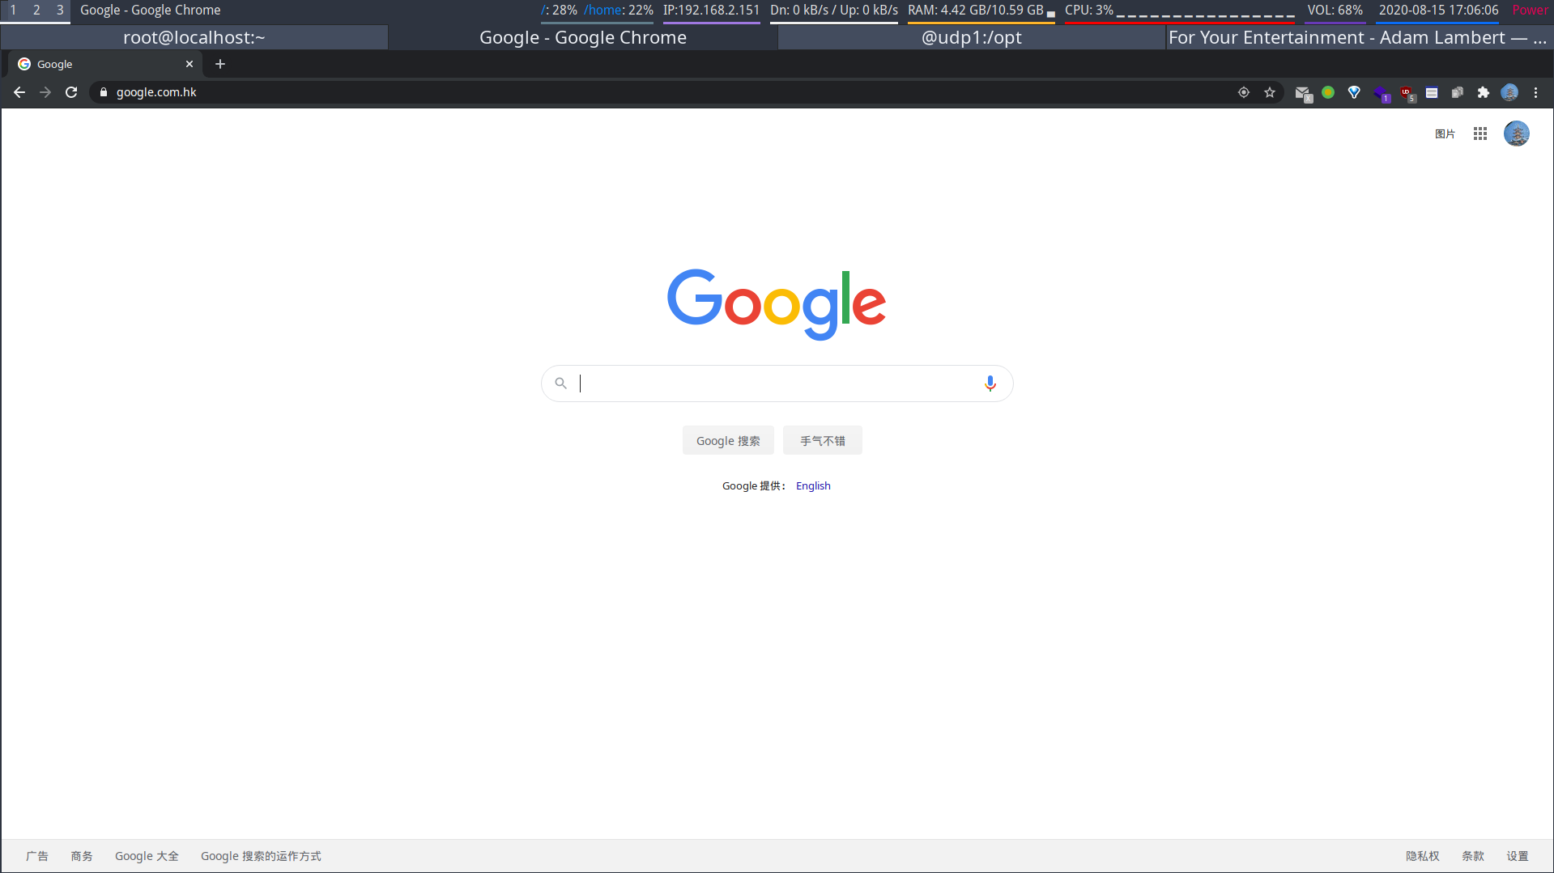Switch to workspace 3
This screenshot has height=873, width=1554.
coord(60,11)
